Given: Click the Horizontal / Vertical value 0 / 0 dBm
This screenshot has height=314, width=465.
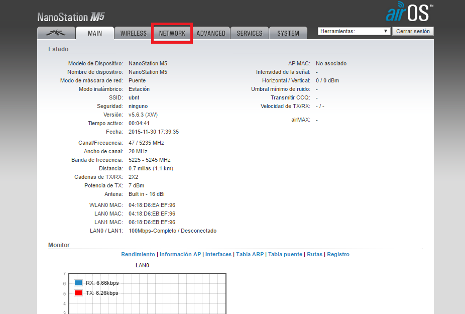Looking at the screenshot, I should click(x=327, y=80).
